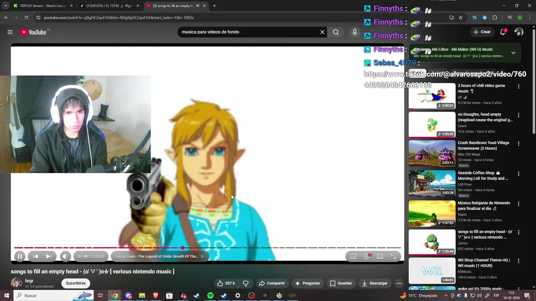Expand the Mix playlist queue panel
The height and width of the screenshot is (301, 536).
513,53
